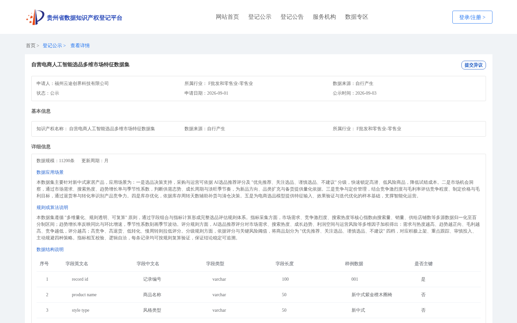Image resolution: width=517 pixels, height=323 pixels.
Task: Click the 更新周期：月 text
Action: click(95, 161)
